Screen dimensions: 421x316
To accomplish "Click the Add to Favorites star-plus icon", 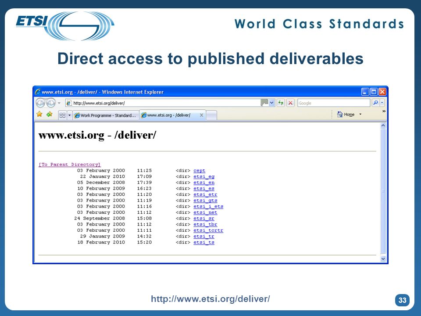I will tap(50, 114).
